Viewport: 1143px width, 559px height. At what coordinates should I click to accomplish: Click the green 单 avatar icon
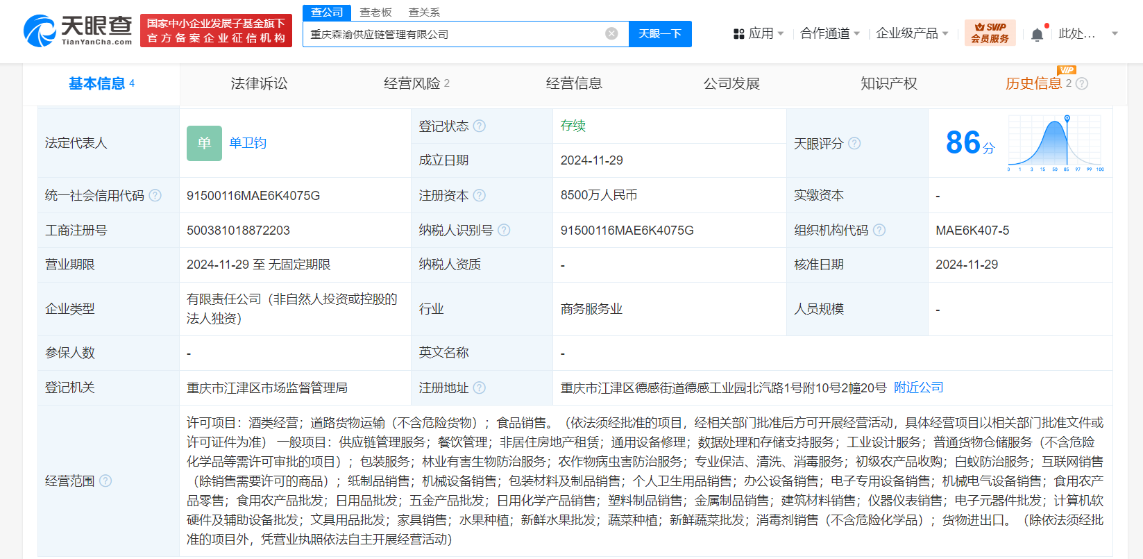(204, 143)
